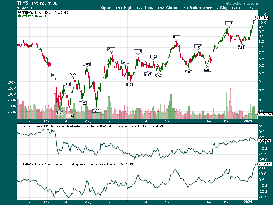Click the 7.24 October high label
This screenshot has height=205, width=273.
point(198,46)
